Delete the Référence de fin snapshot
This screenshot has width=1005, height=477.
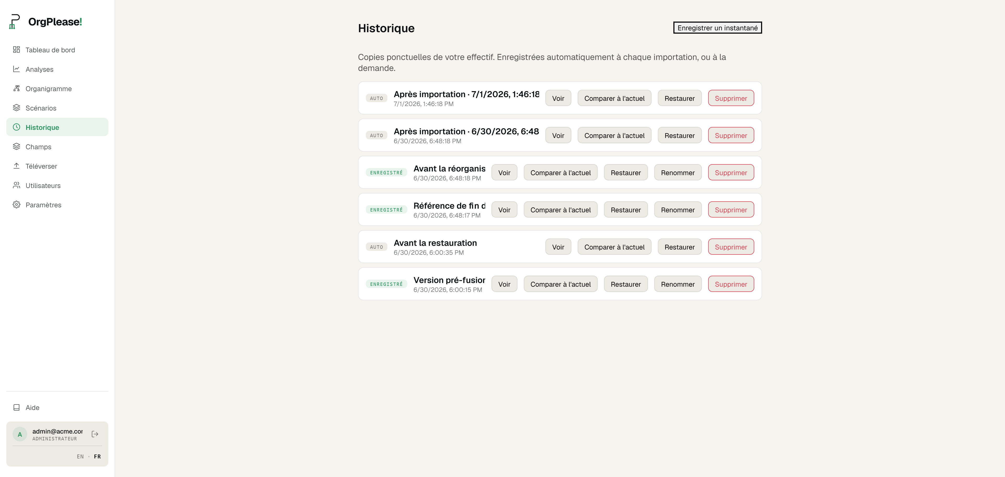(x=731, y=210)
